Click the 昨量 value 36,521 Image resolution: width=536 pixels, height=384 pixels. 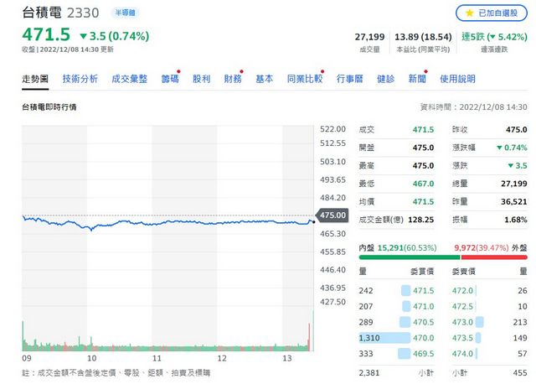click(514, 201)
